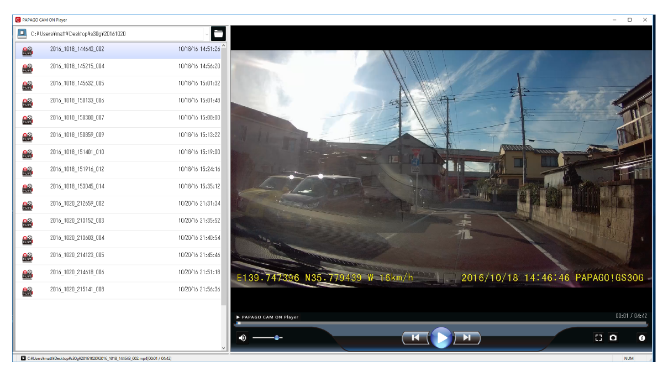The width and height of the screenshot is (663, 371).
Task: Click camera icon of 2016_1018_150300_007 row
Action: pyautogui.click(x=27, y=119)
